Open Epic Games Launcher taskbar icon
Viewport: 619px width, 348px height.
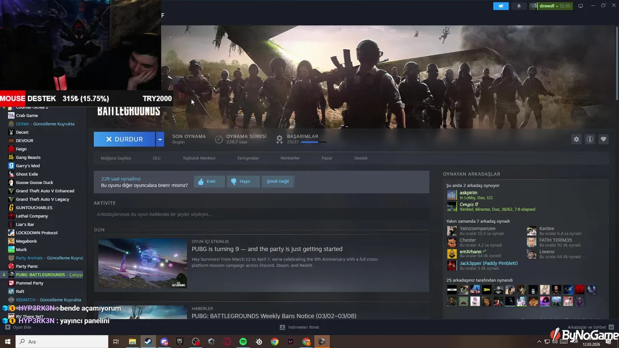tap(180, 342)
